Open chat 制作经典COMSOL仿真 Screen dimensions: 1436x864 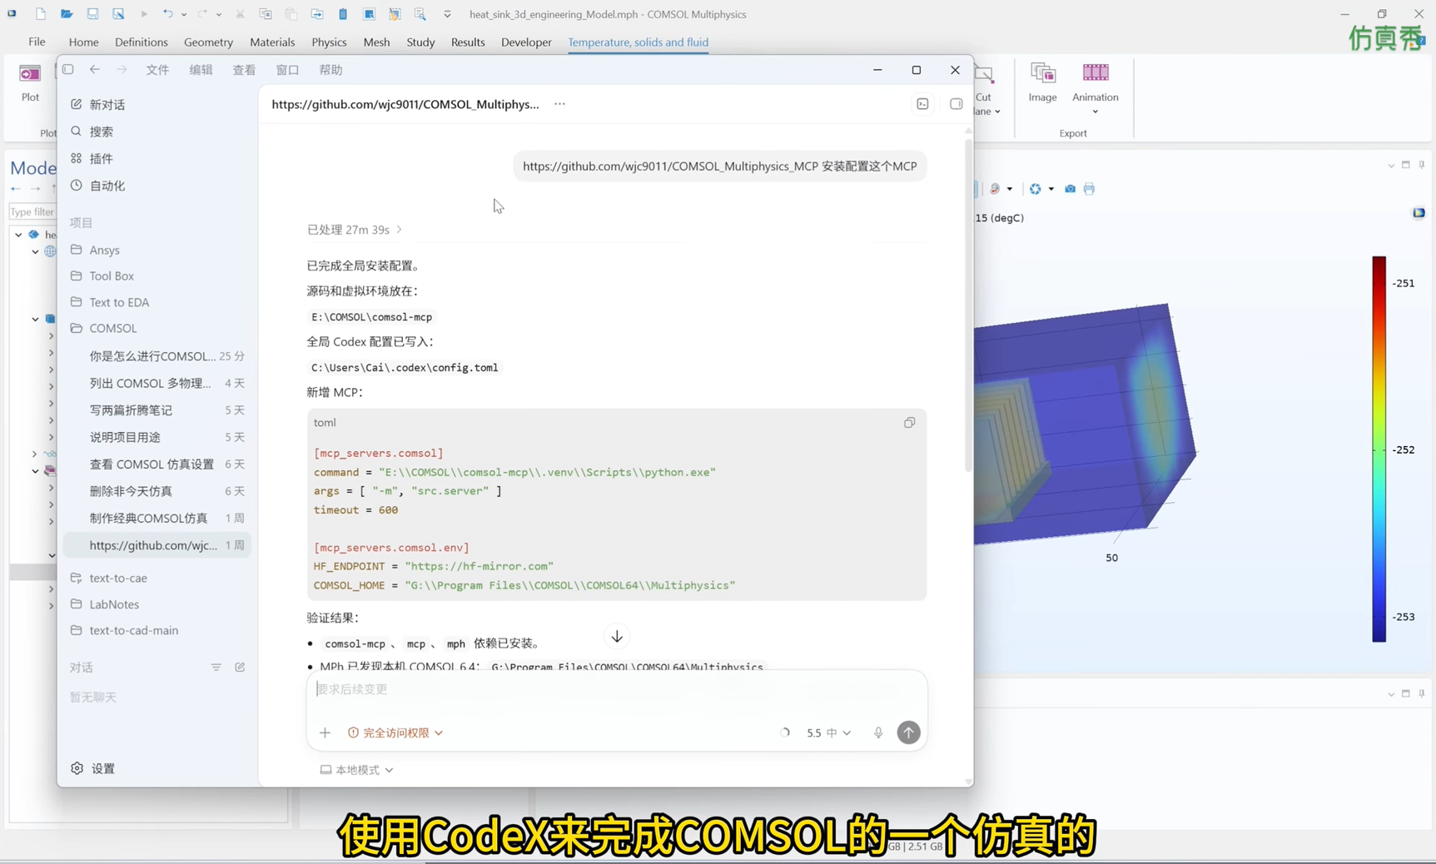pos(158,518)
